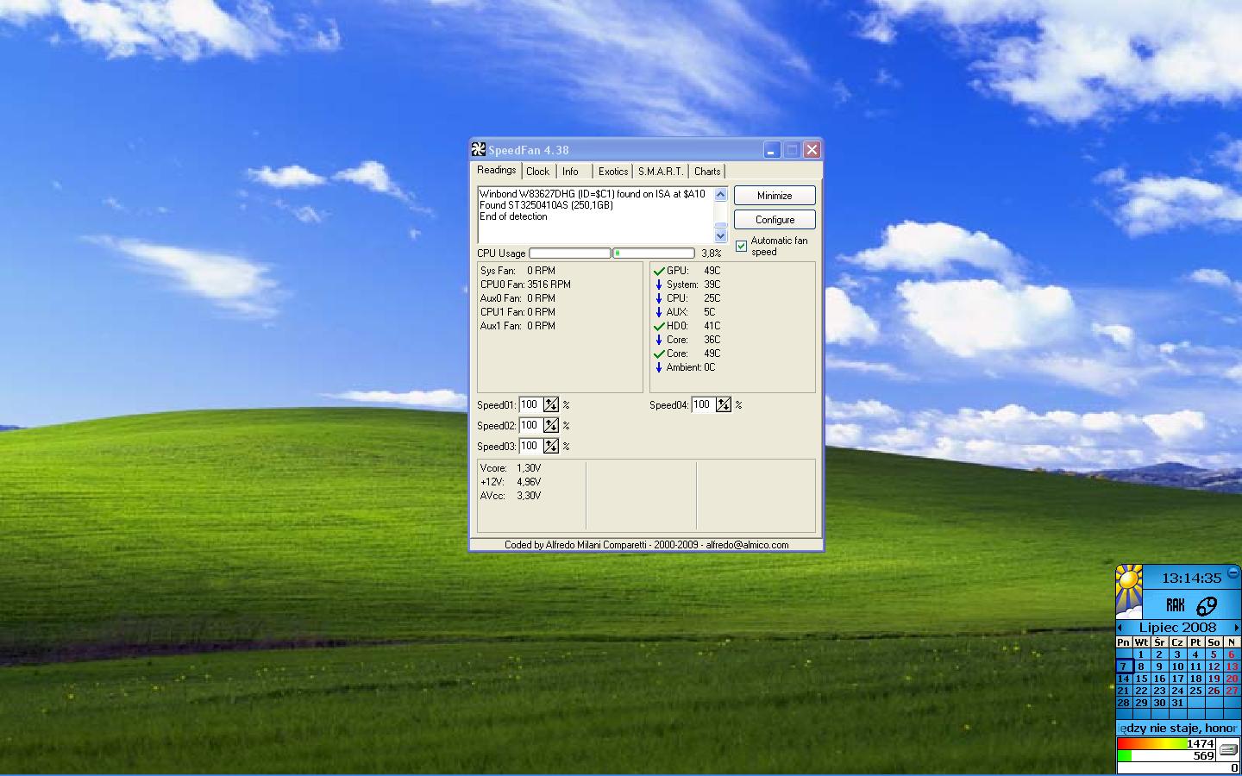Screen dimensions: 1242x776
Task: Open the Configure dialog
Action: point(775,220)
